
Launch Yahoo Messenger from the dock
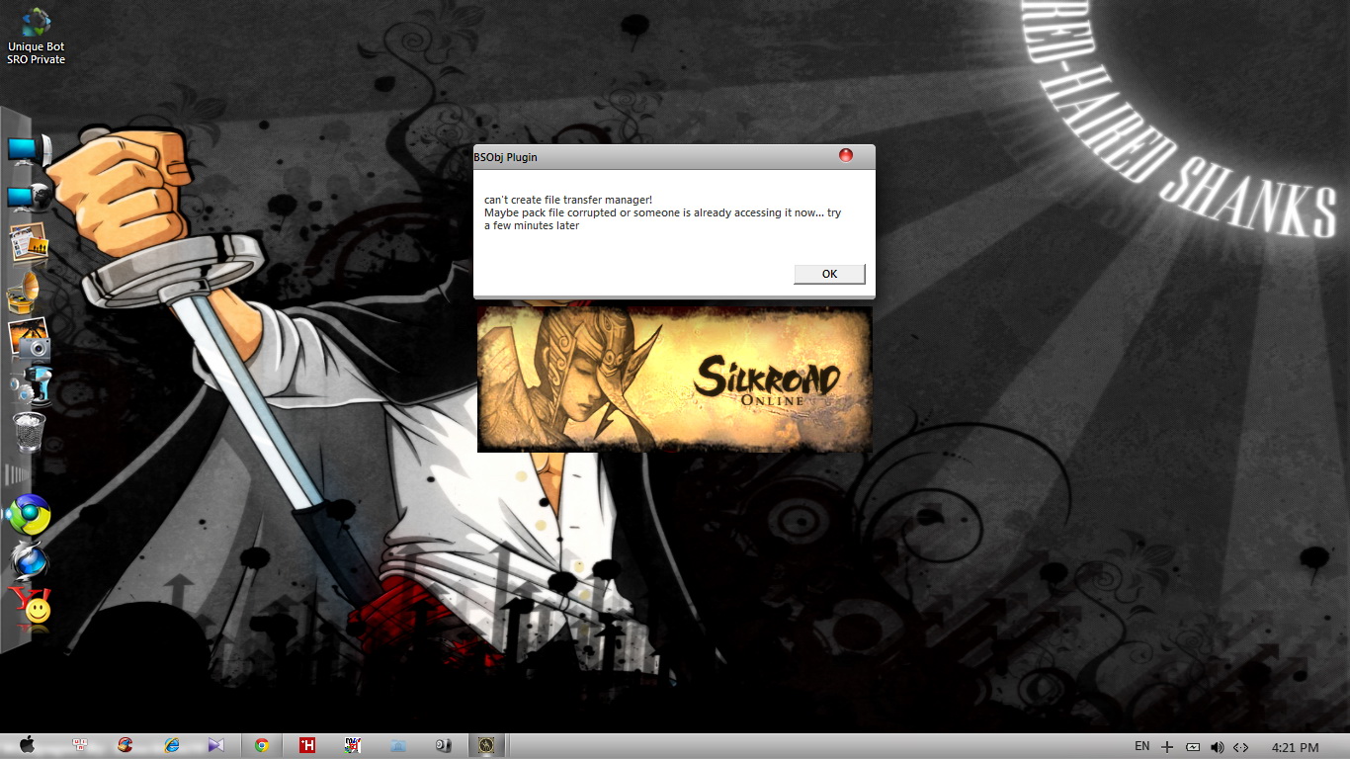tap(30, 606)
